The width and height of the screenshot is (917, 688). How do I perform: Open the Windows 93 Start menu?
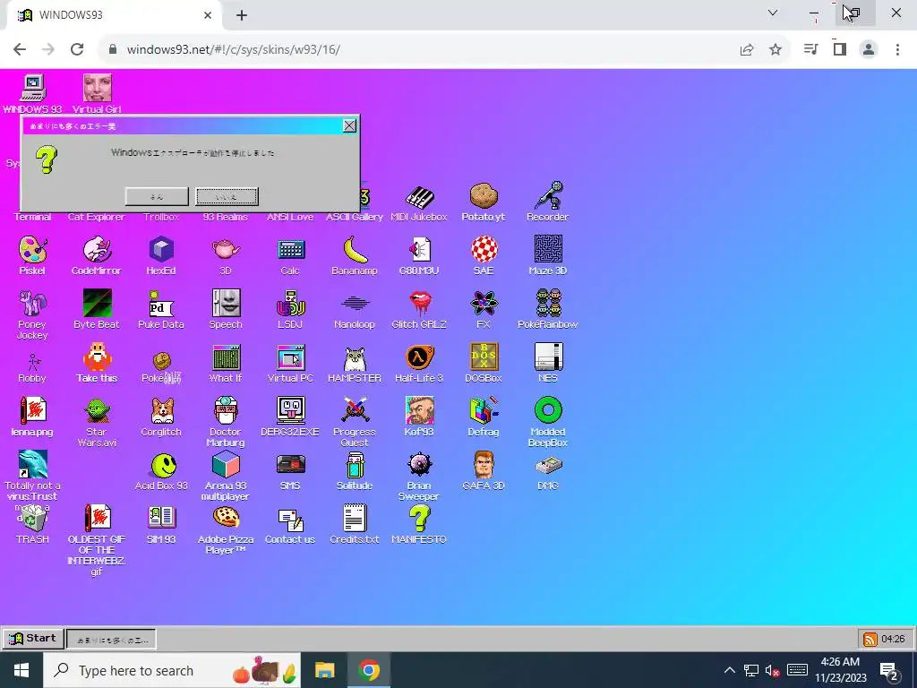[x=32, y=638]
